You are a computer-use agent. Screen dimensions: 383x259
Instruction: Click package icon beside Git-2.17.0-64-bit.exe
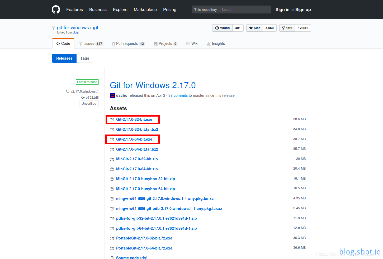tap(112, 140)
